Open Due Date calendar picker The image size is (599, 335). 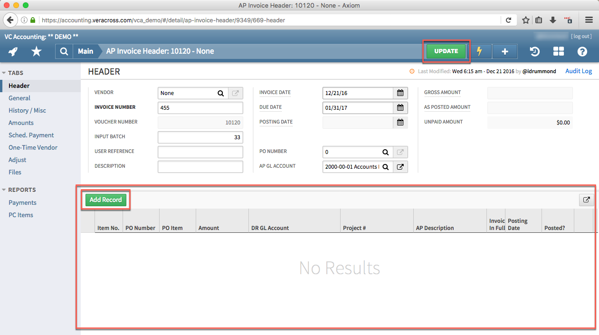(x=400, y=108)
